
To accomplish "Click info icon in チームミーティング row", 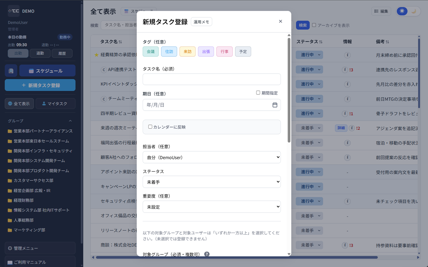I will point(347,99).
